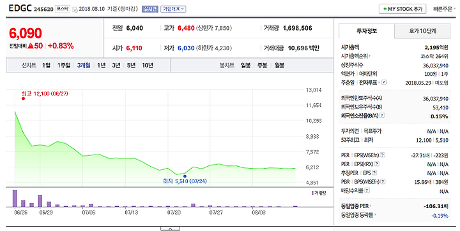Click the stock code 245620
The height and width of the screenshot is (231, 460).
click(x=43, y=10)
